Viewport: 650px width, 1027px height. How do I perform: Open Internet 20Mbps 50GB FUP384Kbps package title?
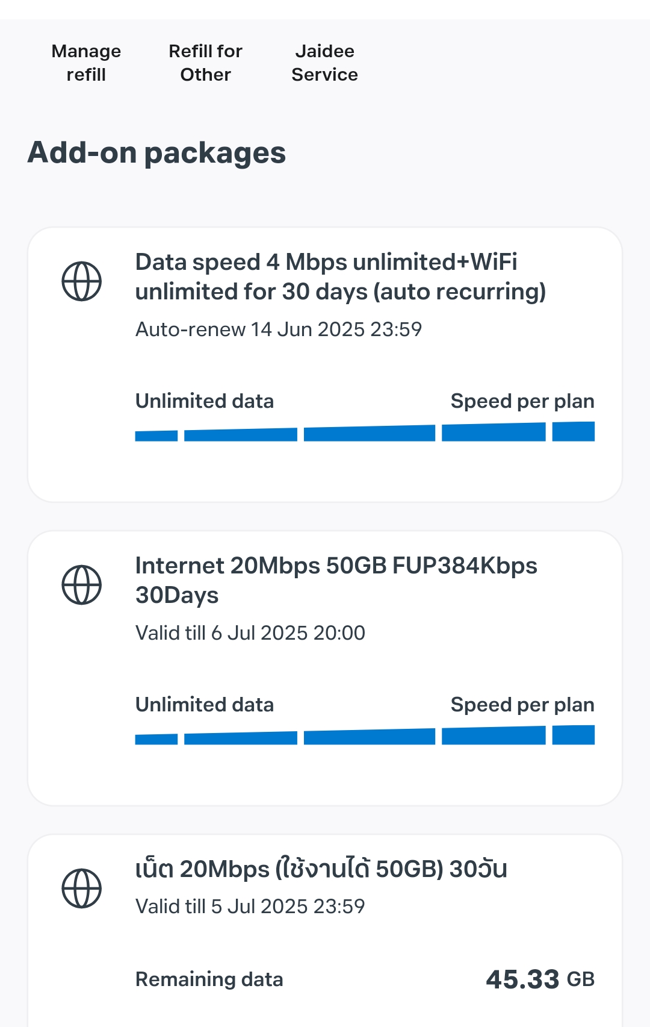coord(336,581)
